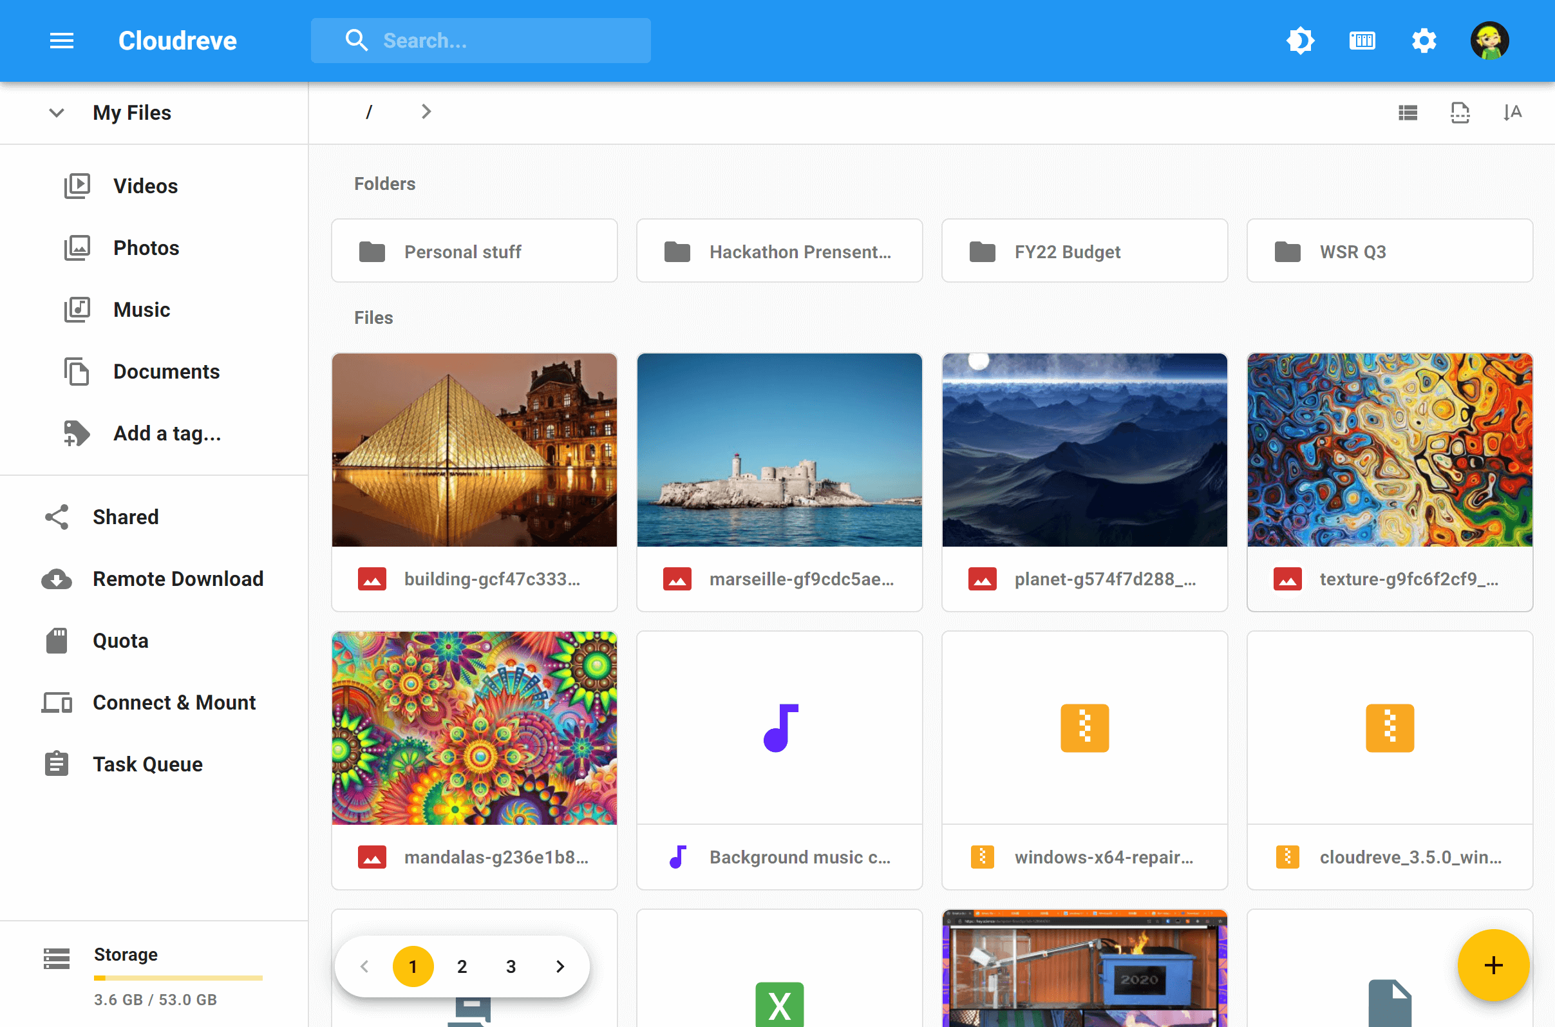Select page 1 in pagination
The width and height of the screenshot is (1555, 1027).
413,966
